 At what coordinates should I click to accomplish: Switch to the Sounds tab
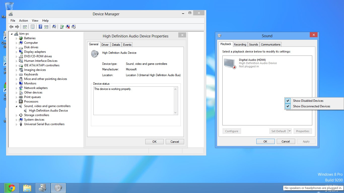(254, 44)
